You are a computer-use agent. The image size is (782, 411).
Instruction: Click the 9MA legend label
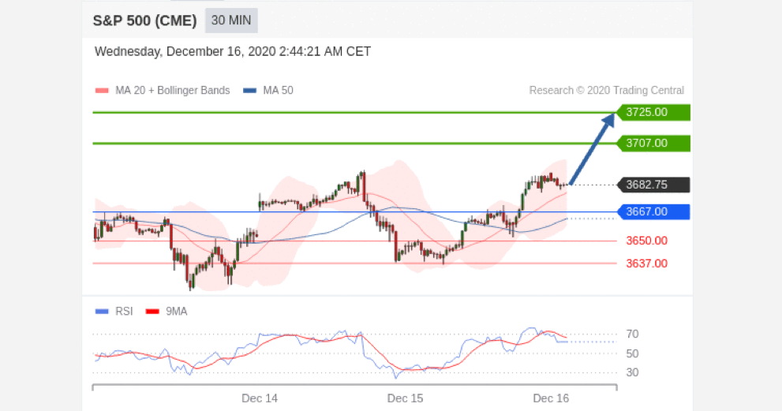(177, 312)
